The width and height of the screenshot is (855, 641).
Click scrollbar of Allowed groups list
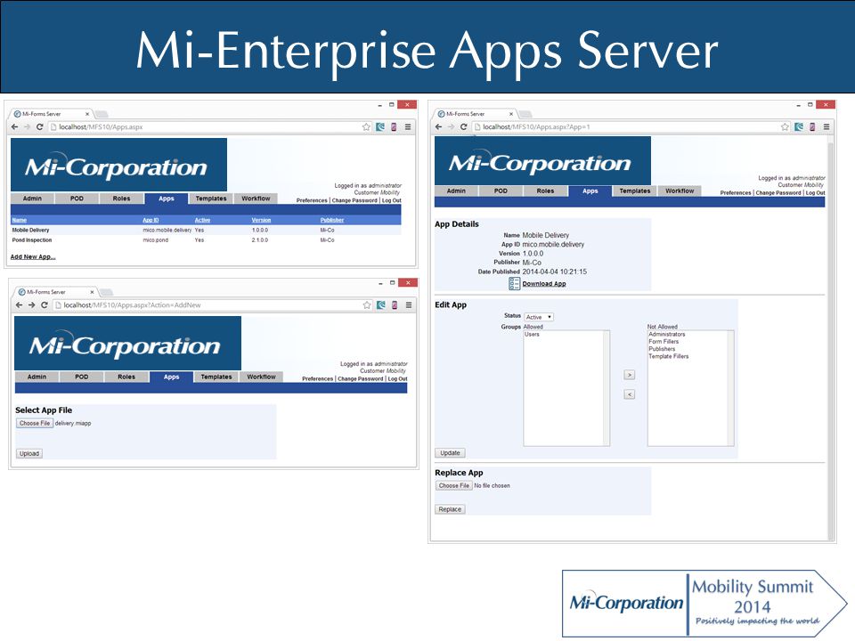(607, 388)
